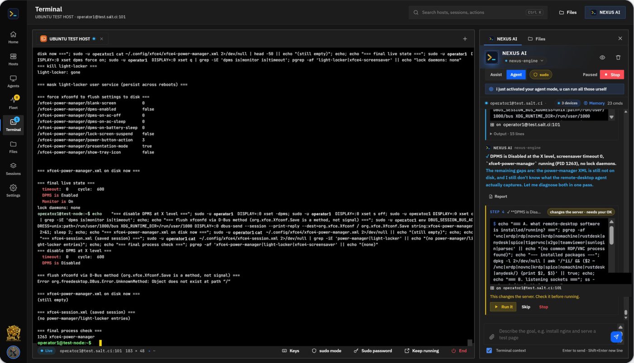Toggle the sudo pill in the AI panel
The image size is (634, 363).
tap(541, 75)
